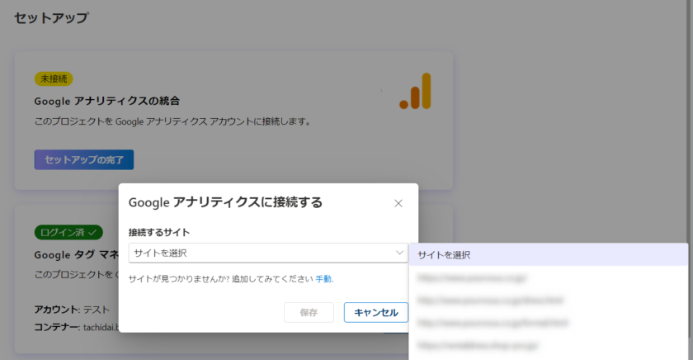Click the セットアップの完了 button
Viewport: 693px width, 360px height.
pos(84,159)
